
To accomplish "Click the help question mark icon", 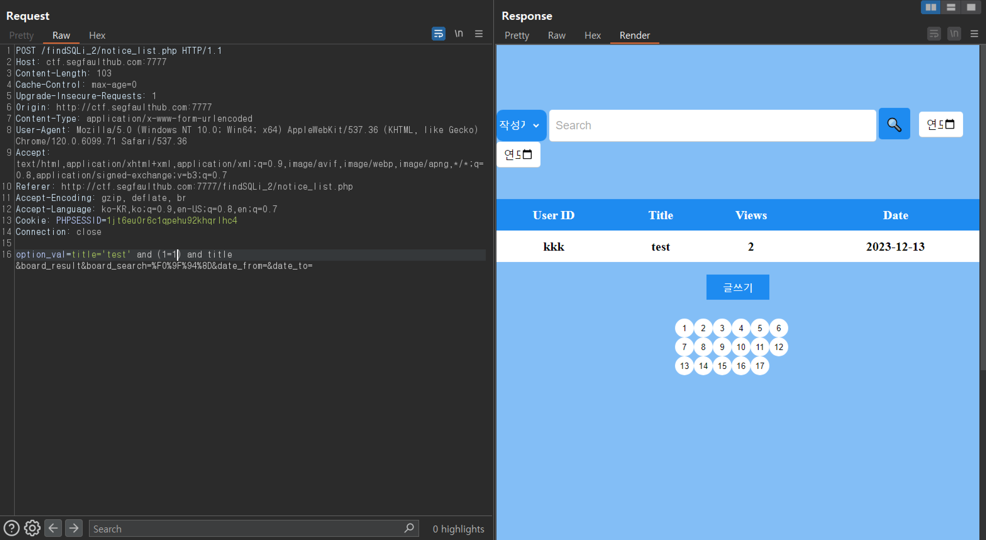I will pos(12,528).
